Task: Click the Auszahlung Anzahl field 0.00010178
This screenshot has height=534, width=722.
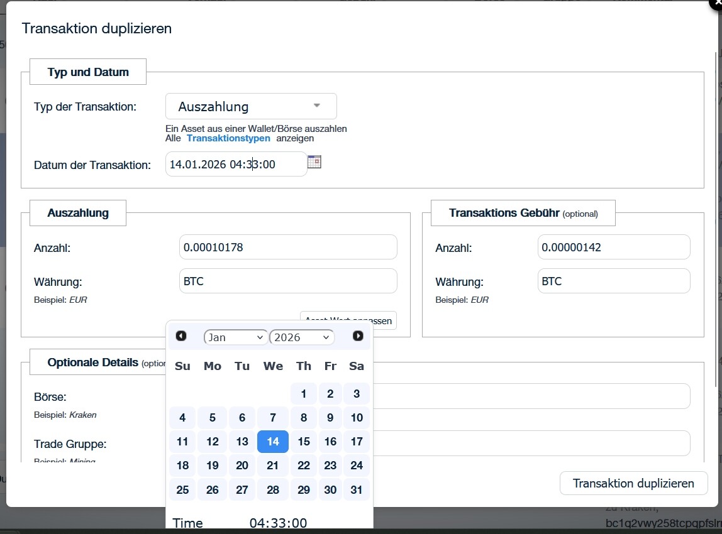Action: [288, 247]
